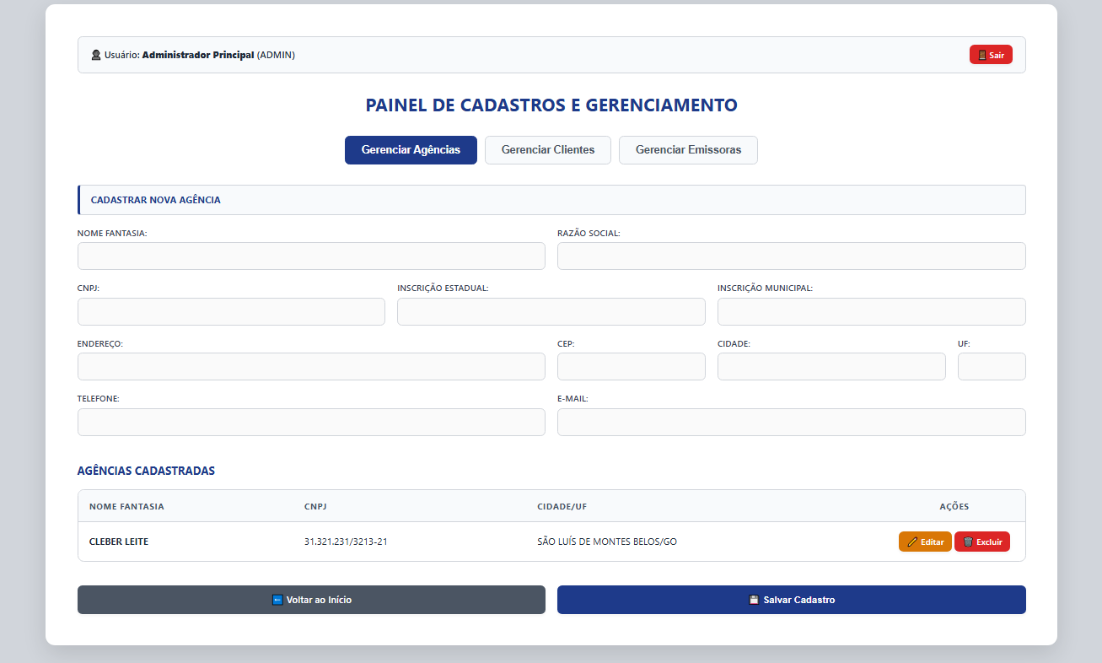Screen dimensions: 1102x663
Task: Focus the E-mail input field
Action: [792, 423]
